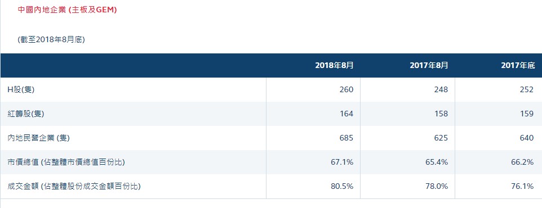The height and width of the screenshot is (208, 542).
Task: Select the 紅籌股(隻) row label
Action: tap(25, 114)
